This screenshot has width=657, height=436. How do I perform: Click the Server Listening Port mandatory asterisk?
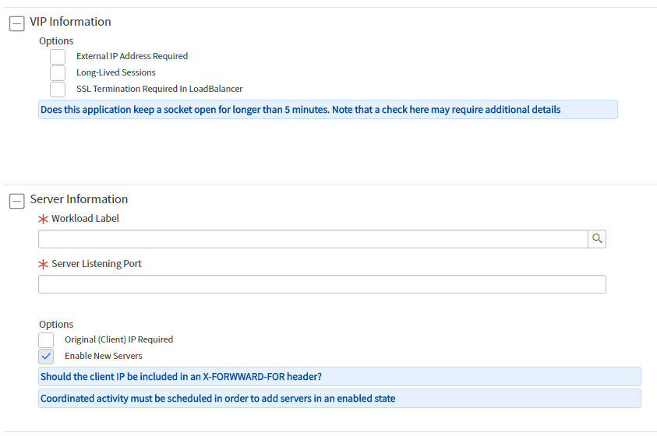[x=43, y=264]
